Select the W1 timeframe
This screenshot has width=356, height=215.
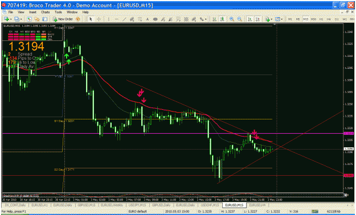[x=345, y=19]
